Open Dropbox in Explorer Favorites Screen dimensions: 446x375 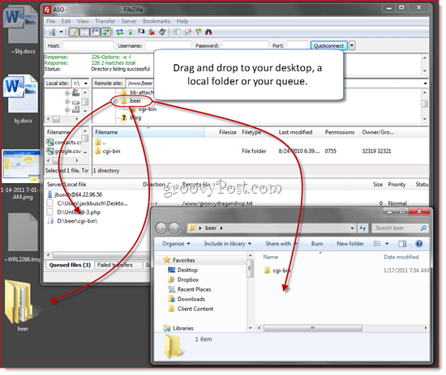(x=183, y=279)
